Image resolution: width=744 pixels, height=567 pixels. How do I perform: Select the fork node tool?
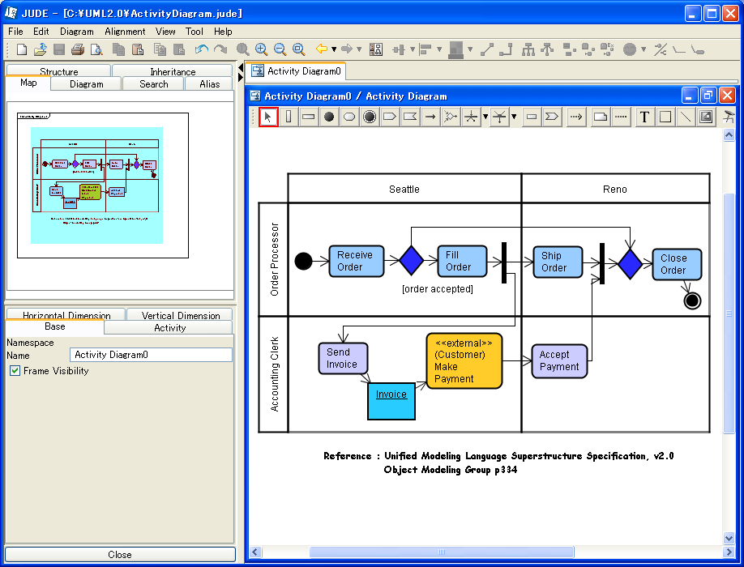tap(471, 117)
